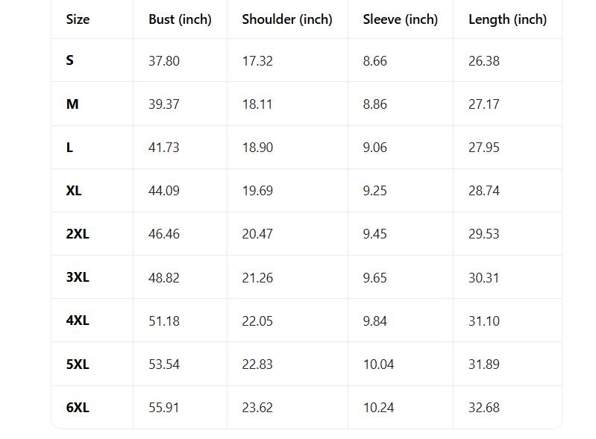
Task: Click the Shoulder (inch) column header
Action: pyautogui.click(x=287, y=19)
